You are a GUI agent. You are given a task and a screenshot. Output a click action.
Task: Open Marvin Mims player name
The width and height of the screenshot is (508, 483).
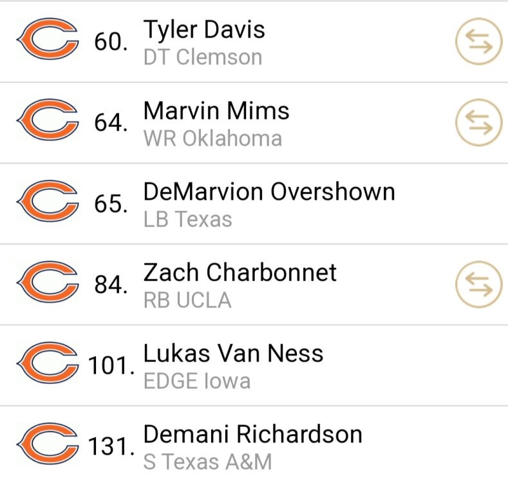tap(216, 111)
